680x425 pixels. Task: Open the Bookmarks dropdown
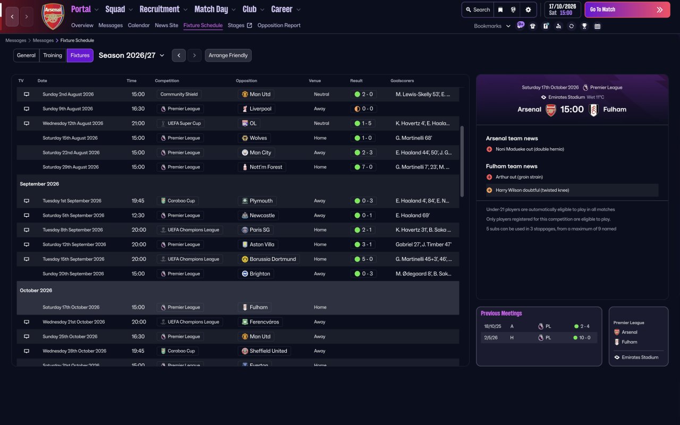492,26
